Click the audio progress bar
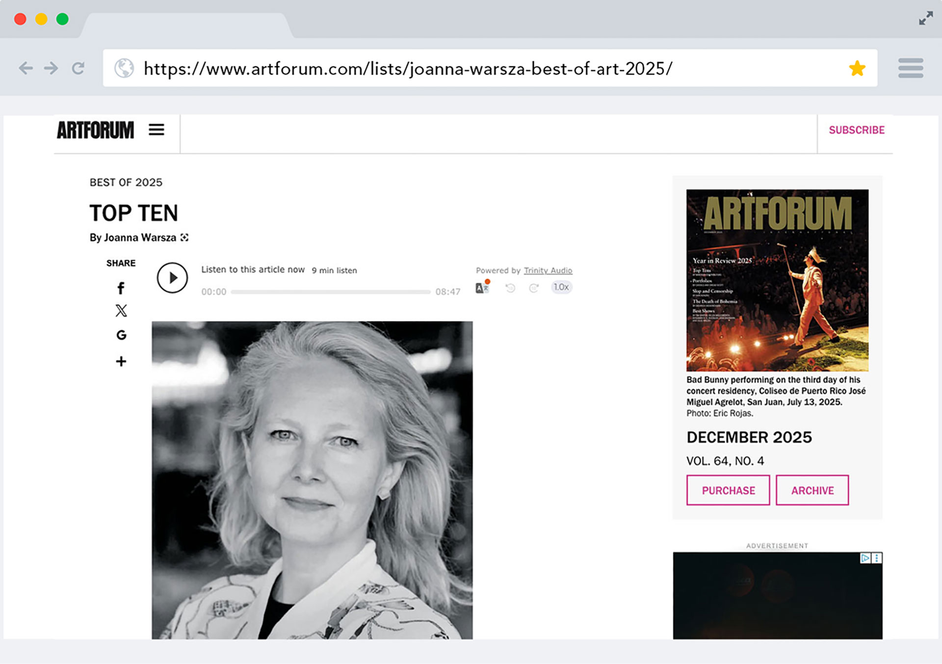This screenshot has width=942, height=664. pyautogui.click(x=330, y=292)
